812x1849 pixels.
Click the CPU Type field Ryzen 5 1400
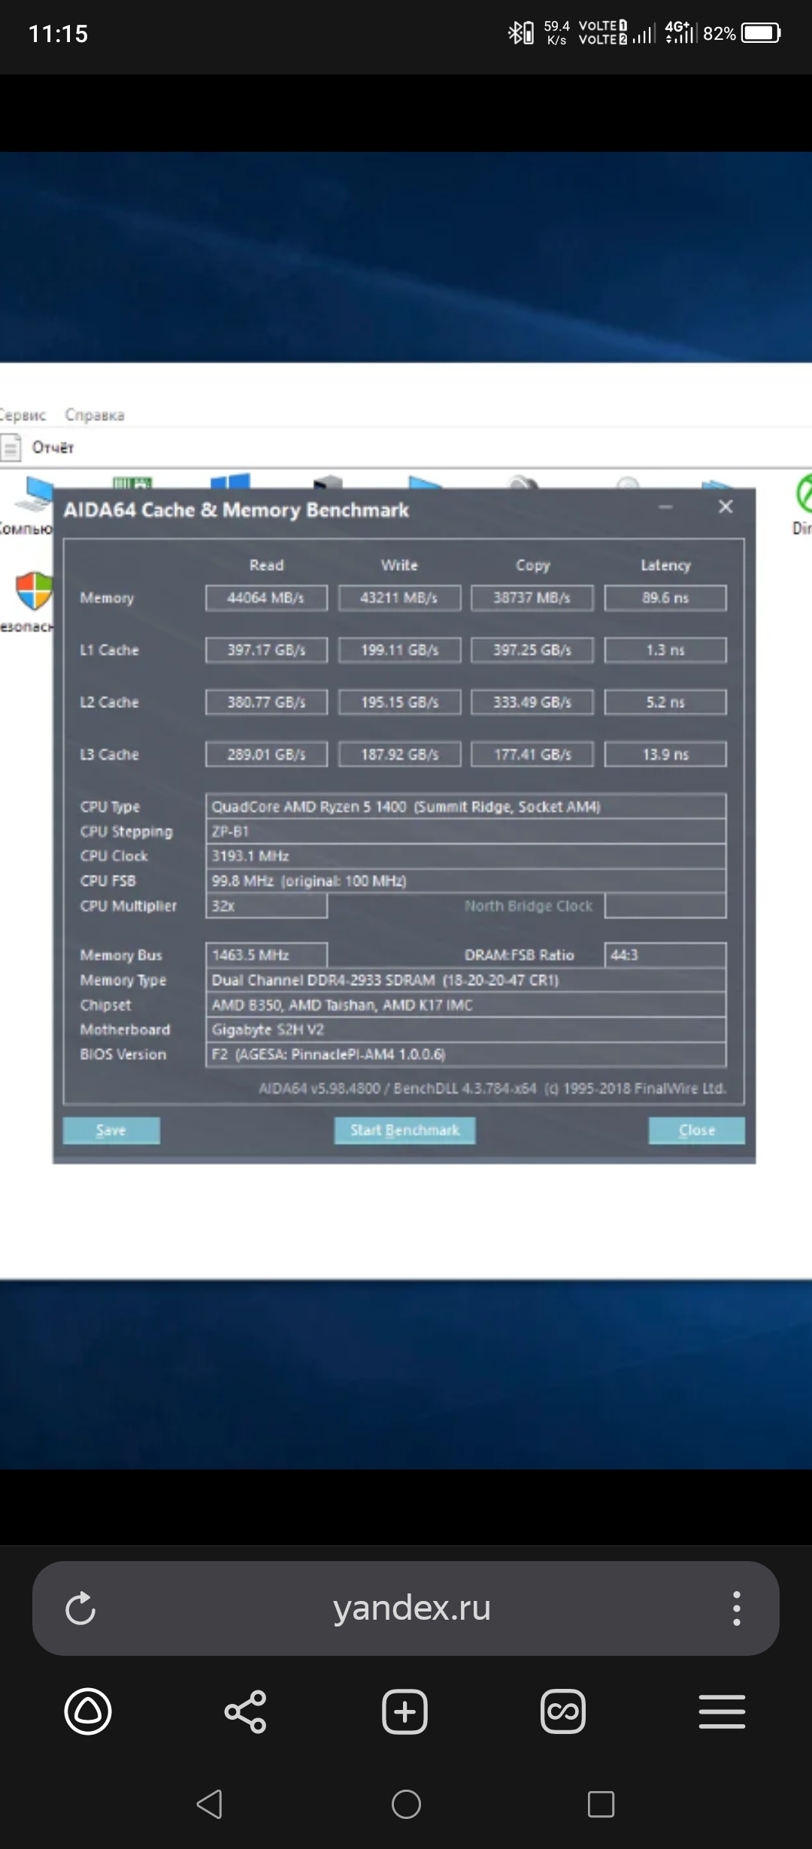click(466, 806)
